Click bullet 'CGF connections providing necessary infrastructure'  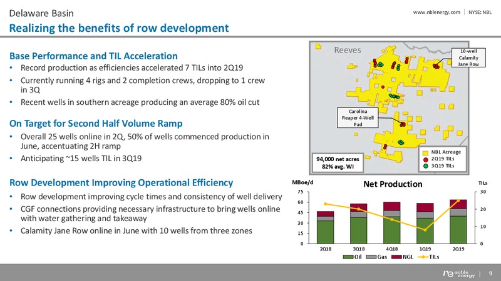(150, 214)
